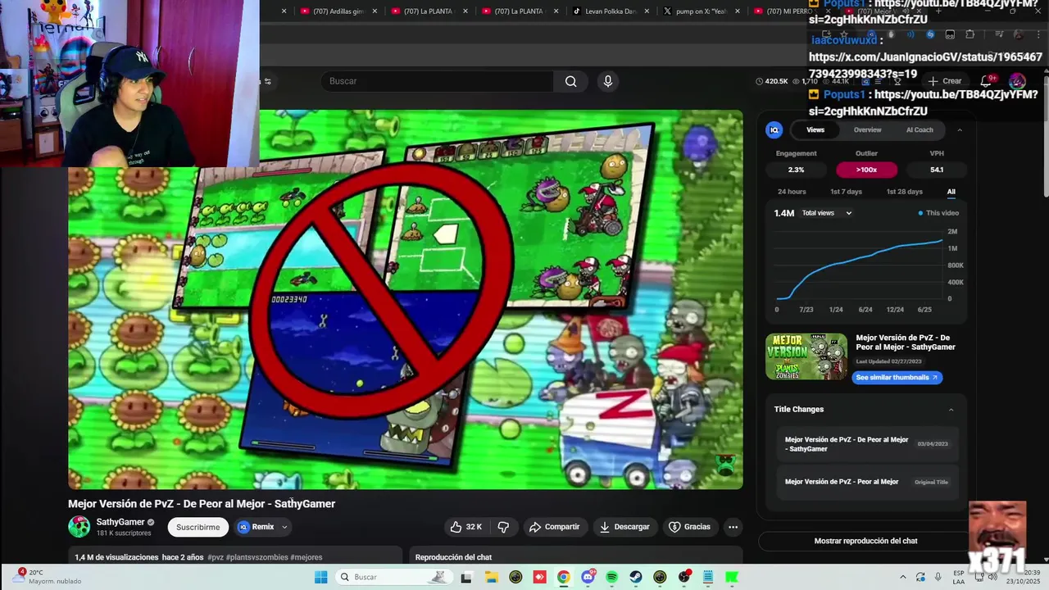Select the 24 hours time range
1049x590 pixels.
792,192
